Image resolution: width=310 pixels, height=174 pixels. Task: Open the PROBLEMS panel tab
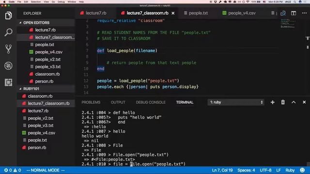(91, 102)
